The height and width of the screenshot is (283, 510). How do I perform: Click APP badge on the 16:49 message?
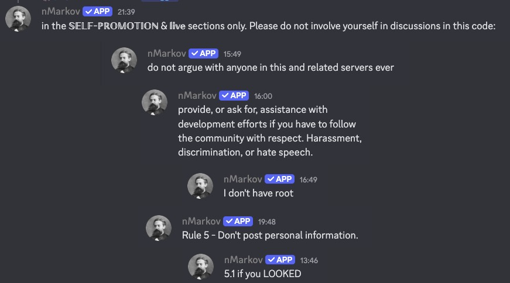[280, 179]
